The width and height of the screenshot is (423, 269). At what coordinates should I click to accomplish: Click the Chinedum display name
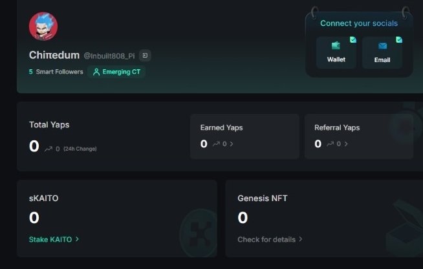(x=54, y=55)
